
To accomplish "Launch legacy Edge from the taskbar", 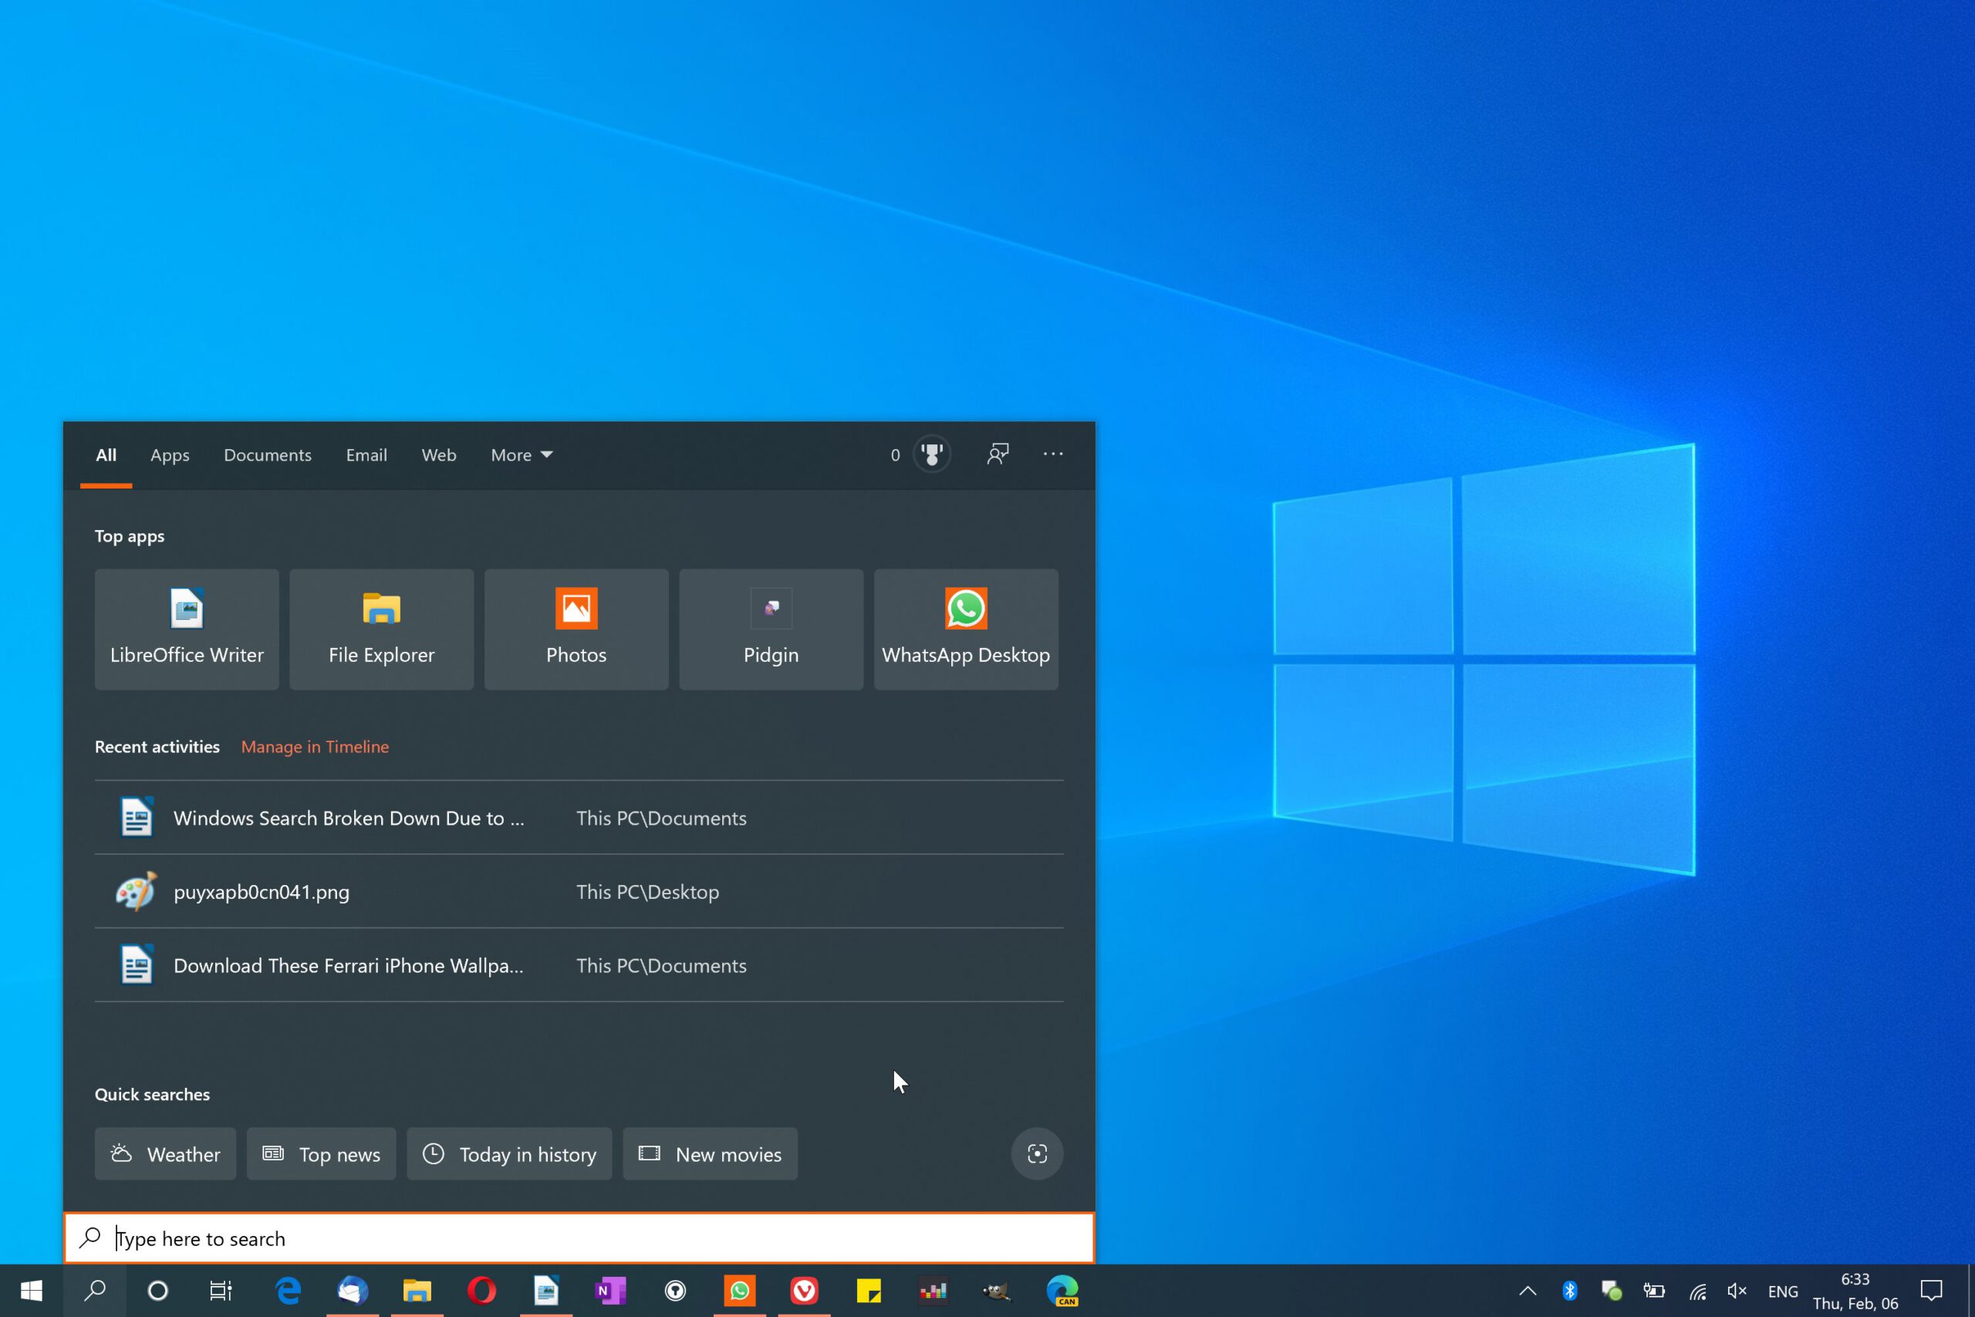I will [288, 1291].
